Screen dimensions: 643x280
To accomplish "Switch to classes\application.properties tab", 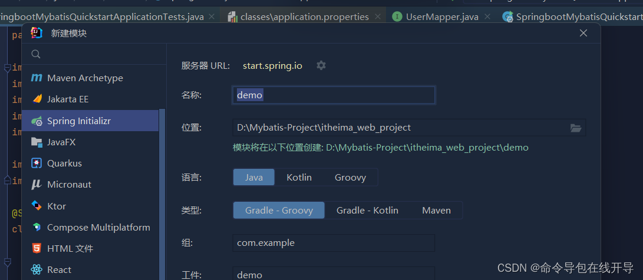I will tap(304, 17).
